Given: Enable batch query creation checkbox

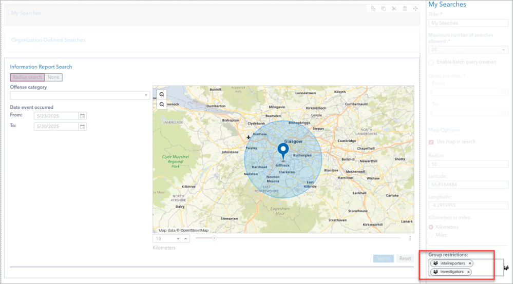Looking at the screenshot, I should pyautogui.click(x=431, y=62).
